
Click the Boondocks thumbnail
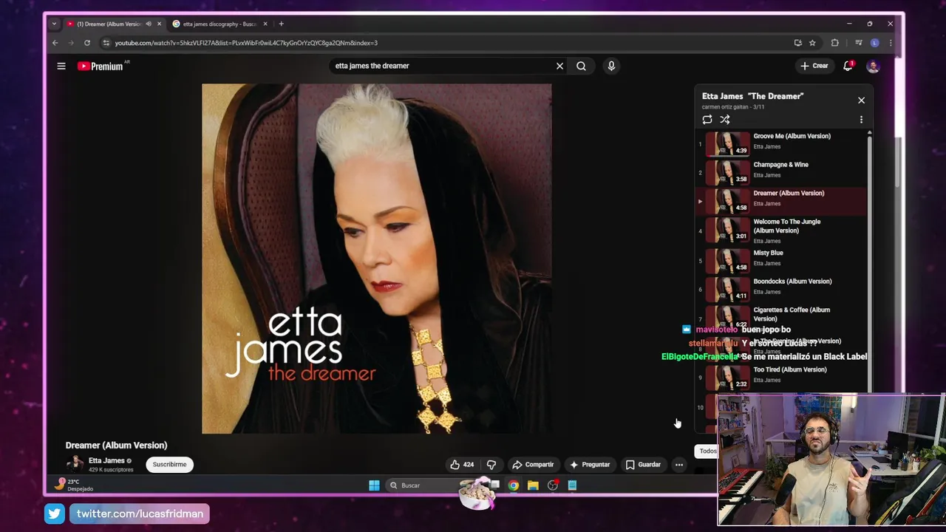click(x=727, y=289)
